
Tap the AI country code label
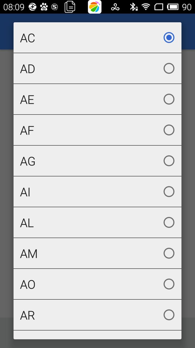[x=25, y=192]
